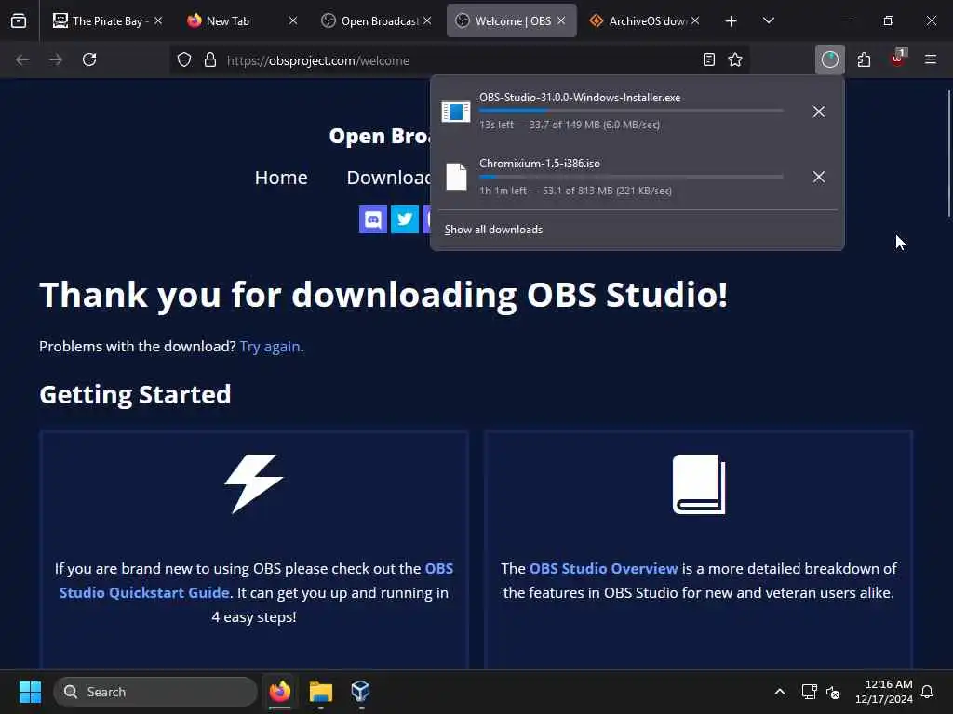Click the OBS-Studio installer download file icon
The width and height of the screenshot is (953, 714).
456,112
